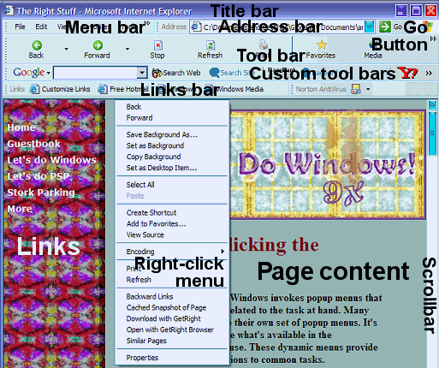Choose Set as Desktop Item...

tap(172, 168)
